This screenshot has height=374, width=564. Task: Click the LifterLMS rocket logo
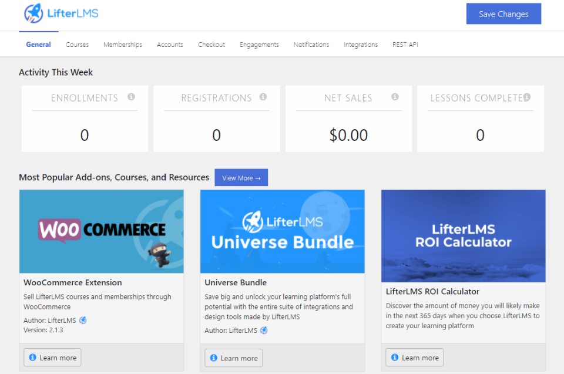(x=61, y=14)
